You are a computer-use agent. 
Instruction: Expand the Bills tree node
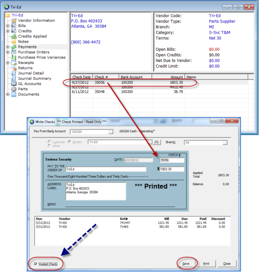click(8, 26)
